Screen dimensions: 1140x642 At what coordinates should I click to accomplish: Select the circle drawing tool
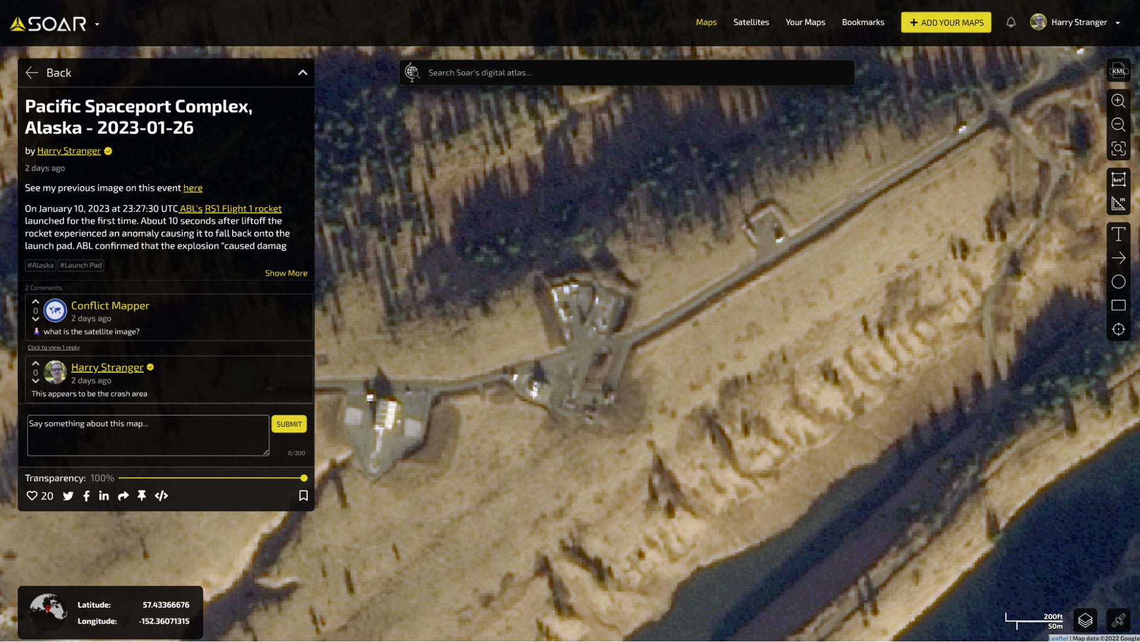(x=1118, y=282)
